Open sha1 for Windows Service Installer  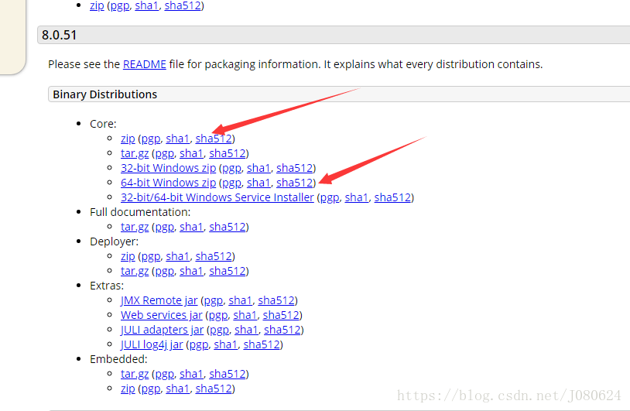(x=356, y=197)
